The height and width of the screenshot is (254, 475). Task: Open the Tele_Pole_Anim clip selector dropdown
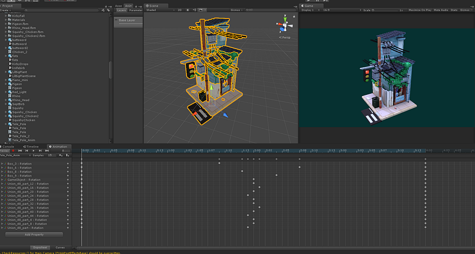[16, 155]
